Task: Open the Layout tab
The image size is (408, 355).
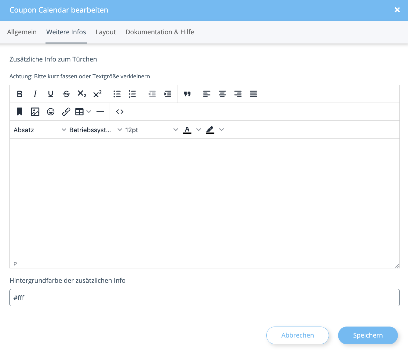Action: point(106,32)
